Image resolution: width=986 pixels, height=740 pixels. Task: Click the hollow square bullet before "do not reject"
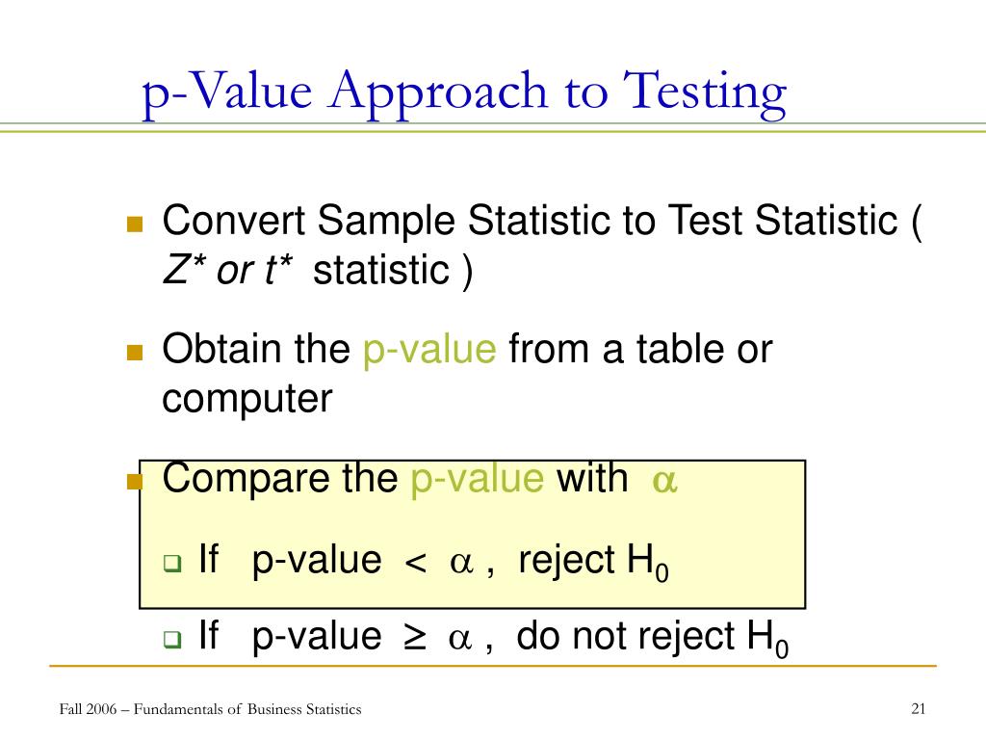coord(172,639)
